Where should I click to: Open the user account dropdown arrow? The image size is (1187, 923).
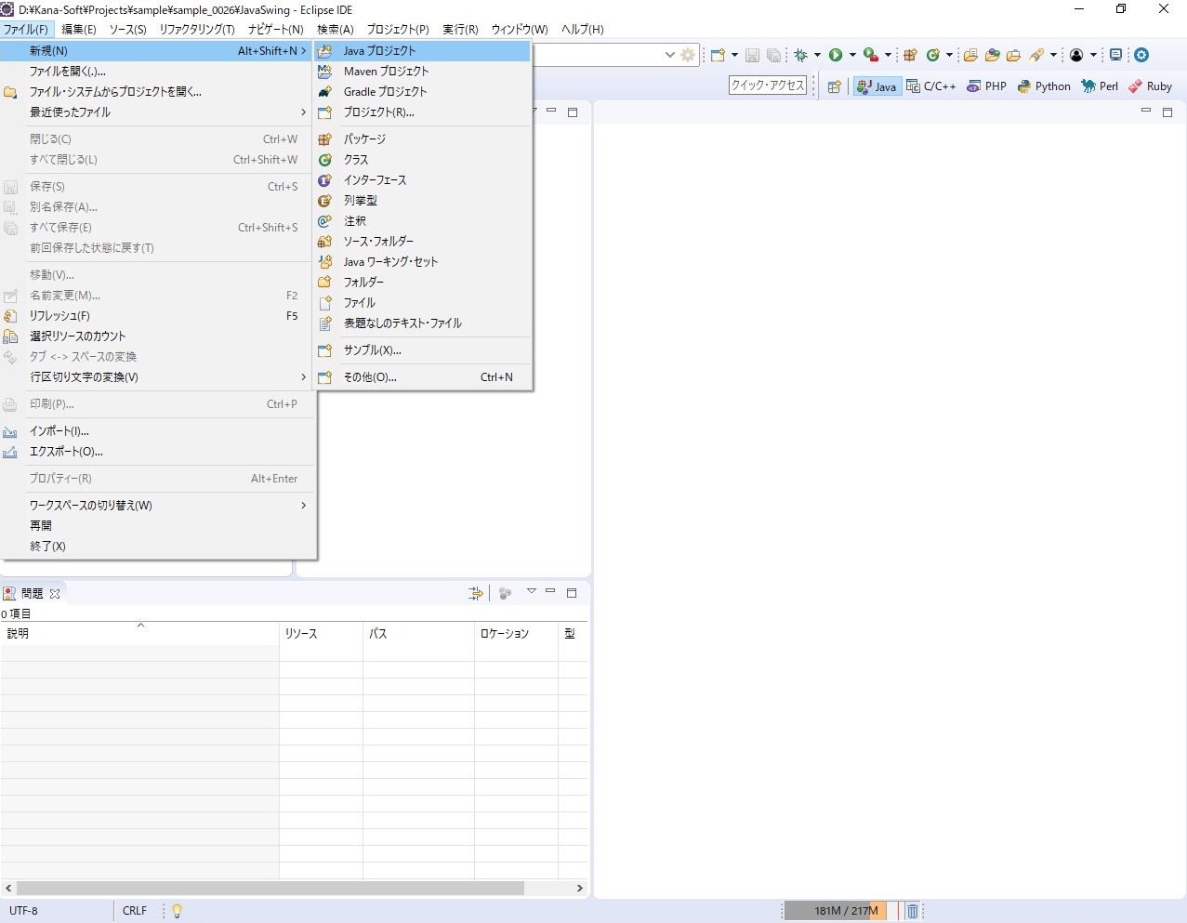click(1093, 55)
